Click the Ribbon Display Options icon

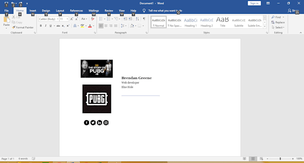268,3
